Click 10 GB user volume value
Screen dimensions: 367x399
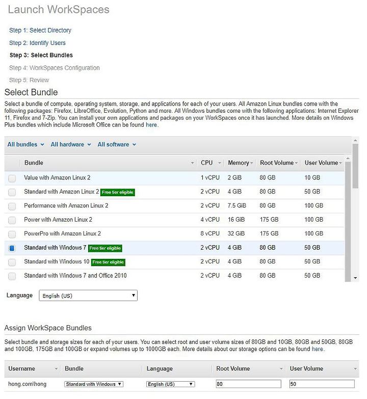point(312,178)
